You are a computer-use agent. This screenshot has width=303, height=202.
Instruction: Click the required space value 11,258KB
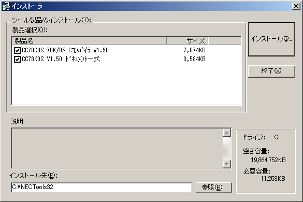point(273,178)
